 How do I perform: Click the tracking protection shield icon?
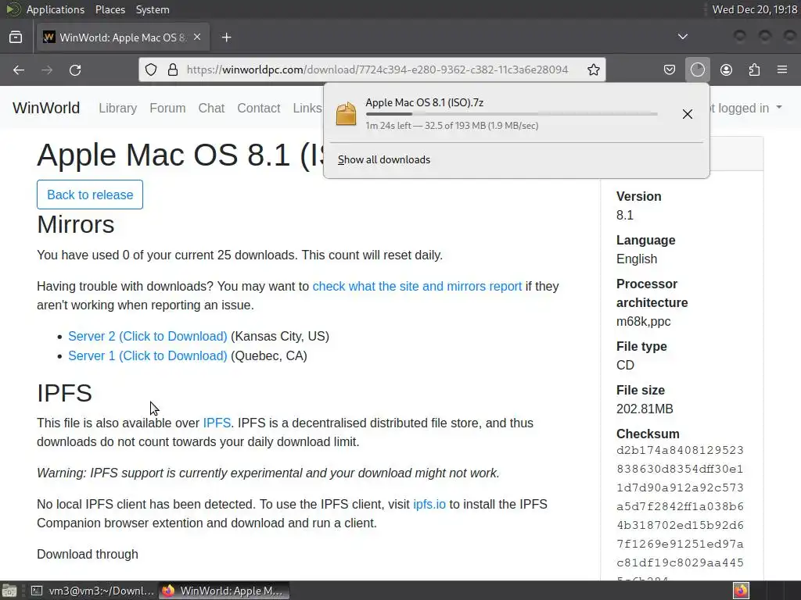click(151, 70)
